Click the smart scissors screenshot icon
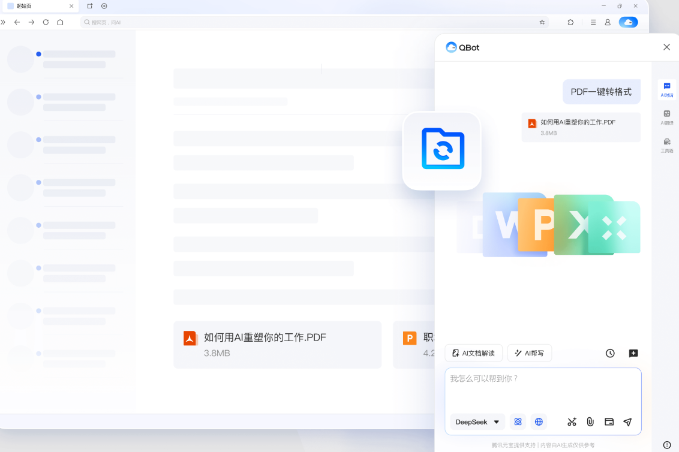 pos(572,421)
